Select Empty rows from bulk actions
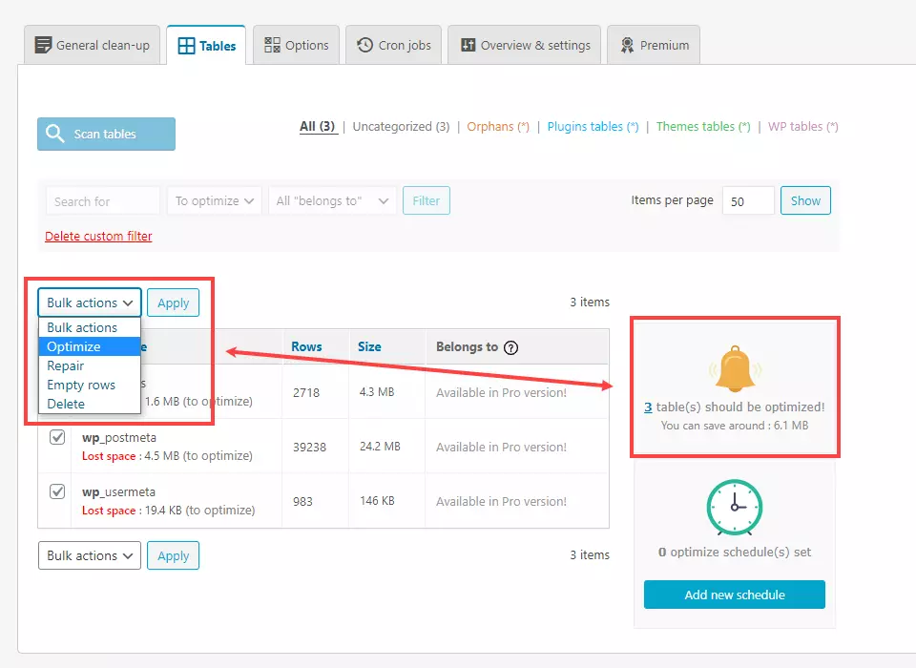916x668 pixels. [90, 386]
